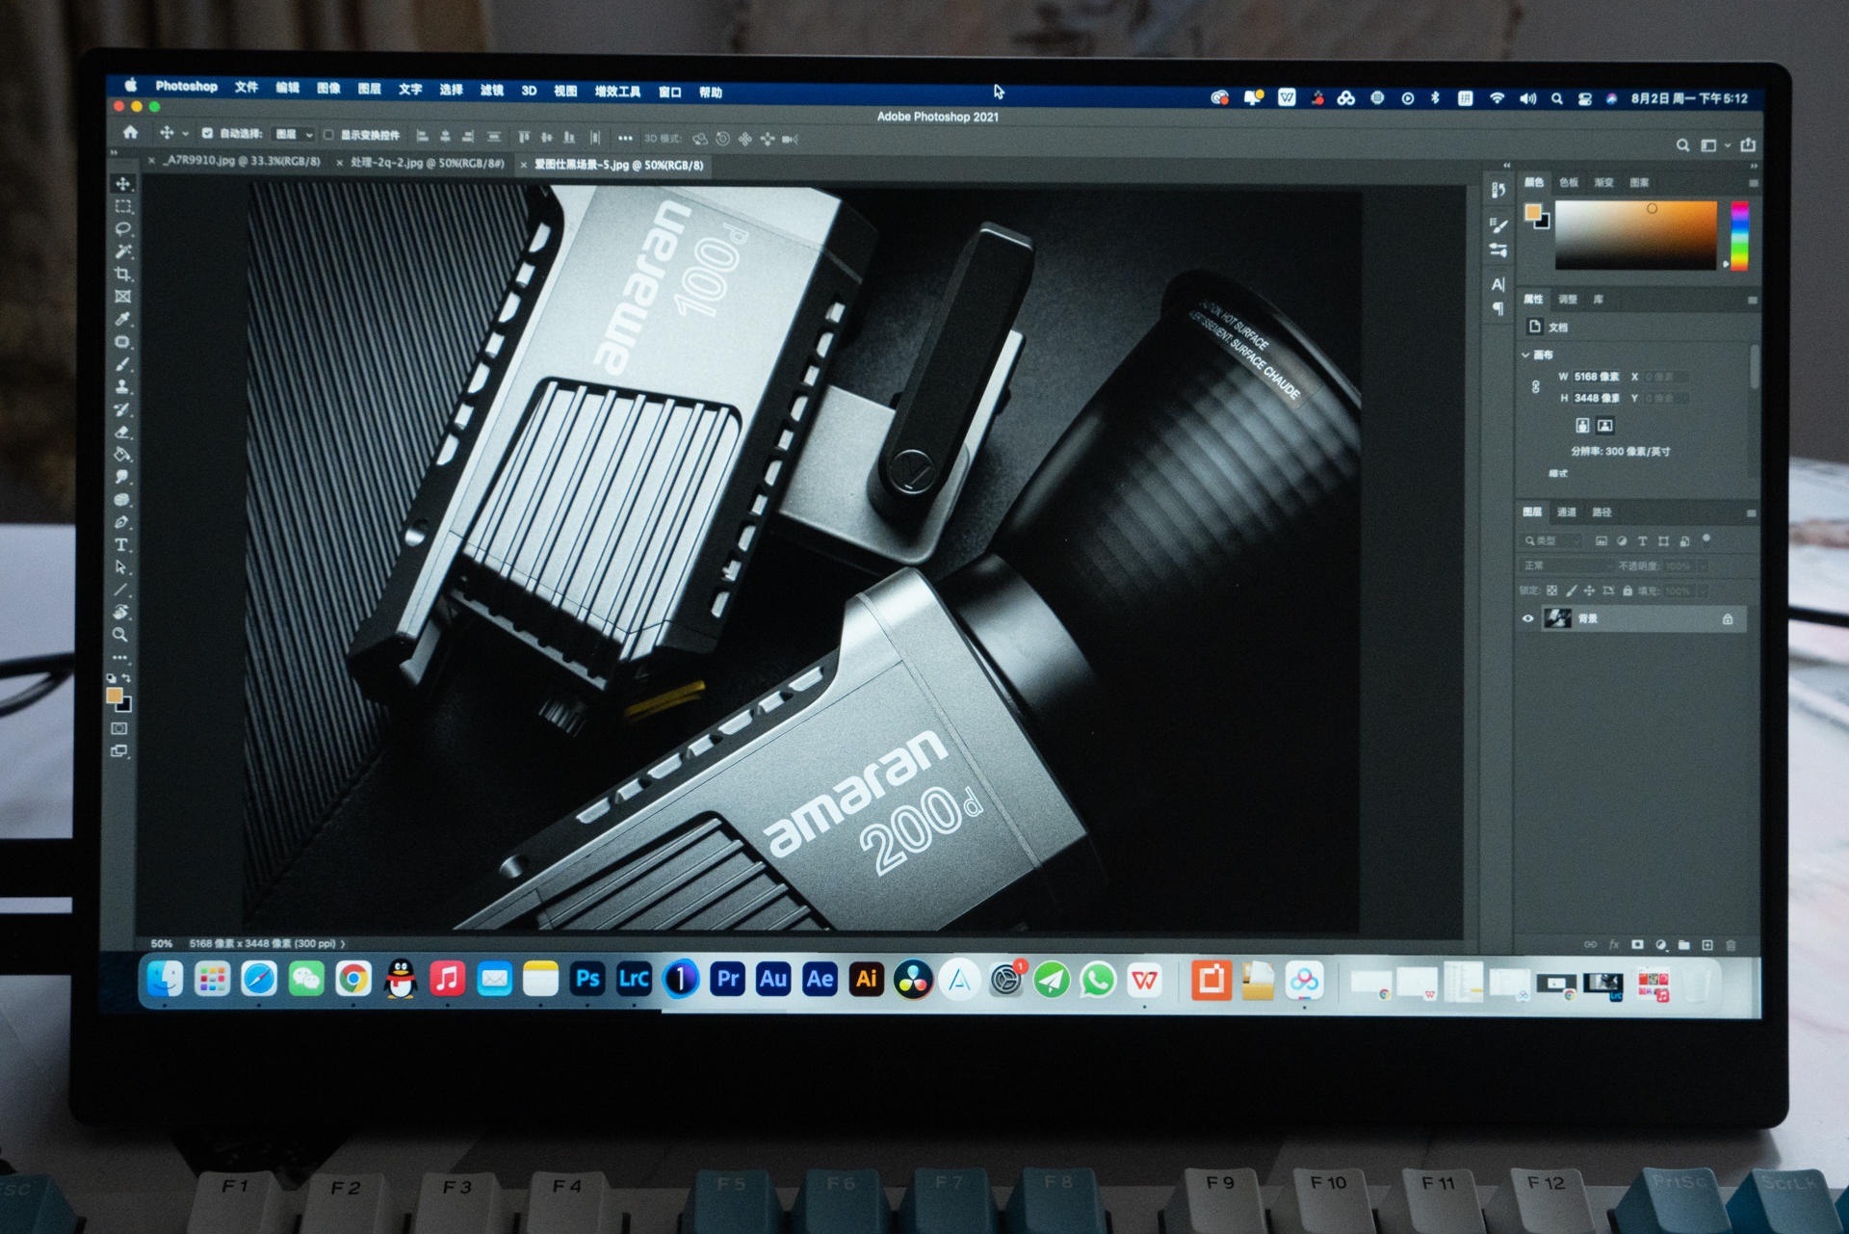Collapse the 画布 canvas section
Image resolution: width=1849 pixels, height=1234 pixels.
[x=1525, y=354]
